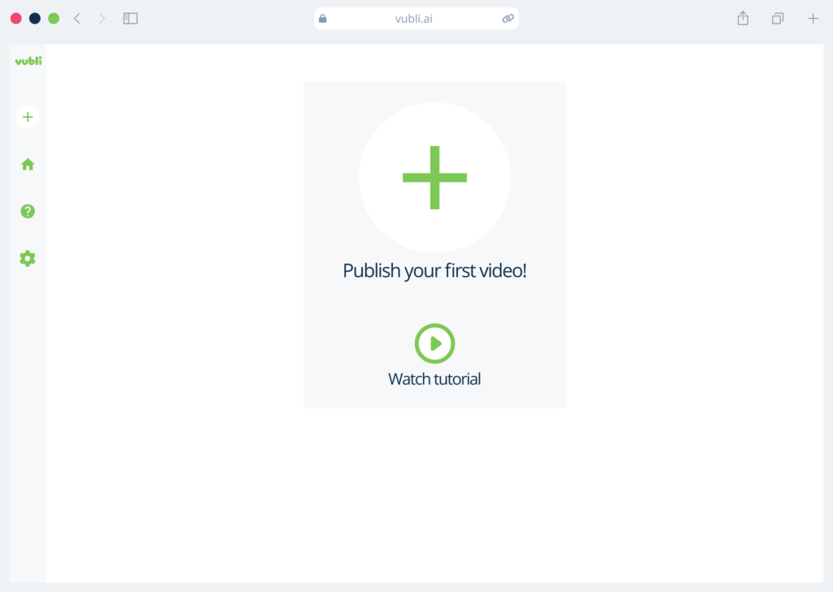833x592 pixels.
Task: Click the vubli logo in the sidebar
Action: pyautogui.click(x=27, y=59)
